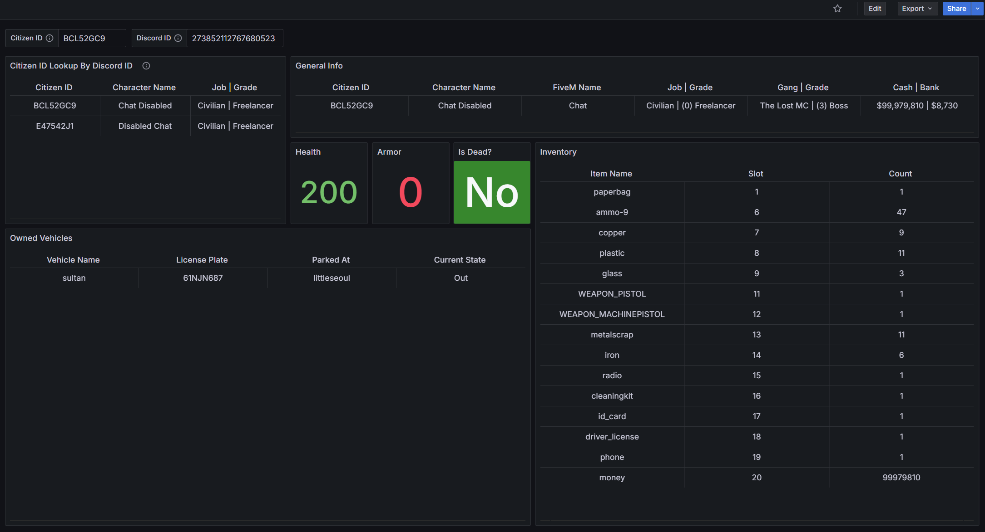
Task: Click the Edit button
Action: (x=875, y=9)
